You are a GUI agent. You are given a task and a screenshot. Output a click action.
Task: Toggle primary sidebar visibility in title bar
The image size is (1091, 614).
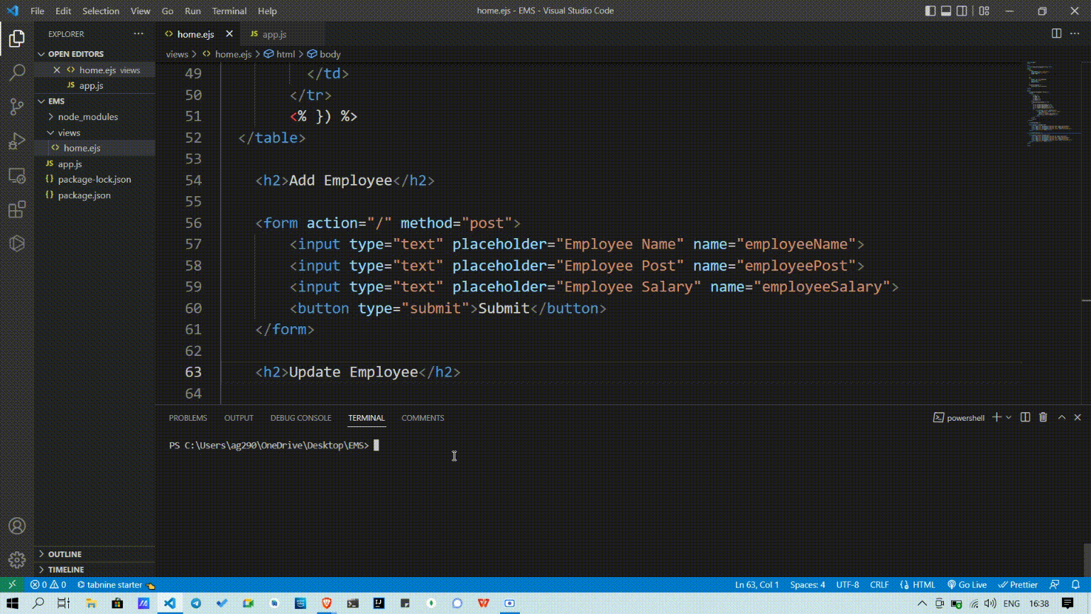[930, 11]
